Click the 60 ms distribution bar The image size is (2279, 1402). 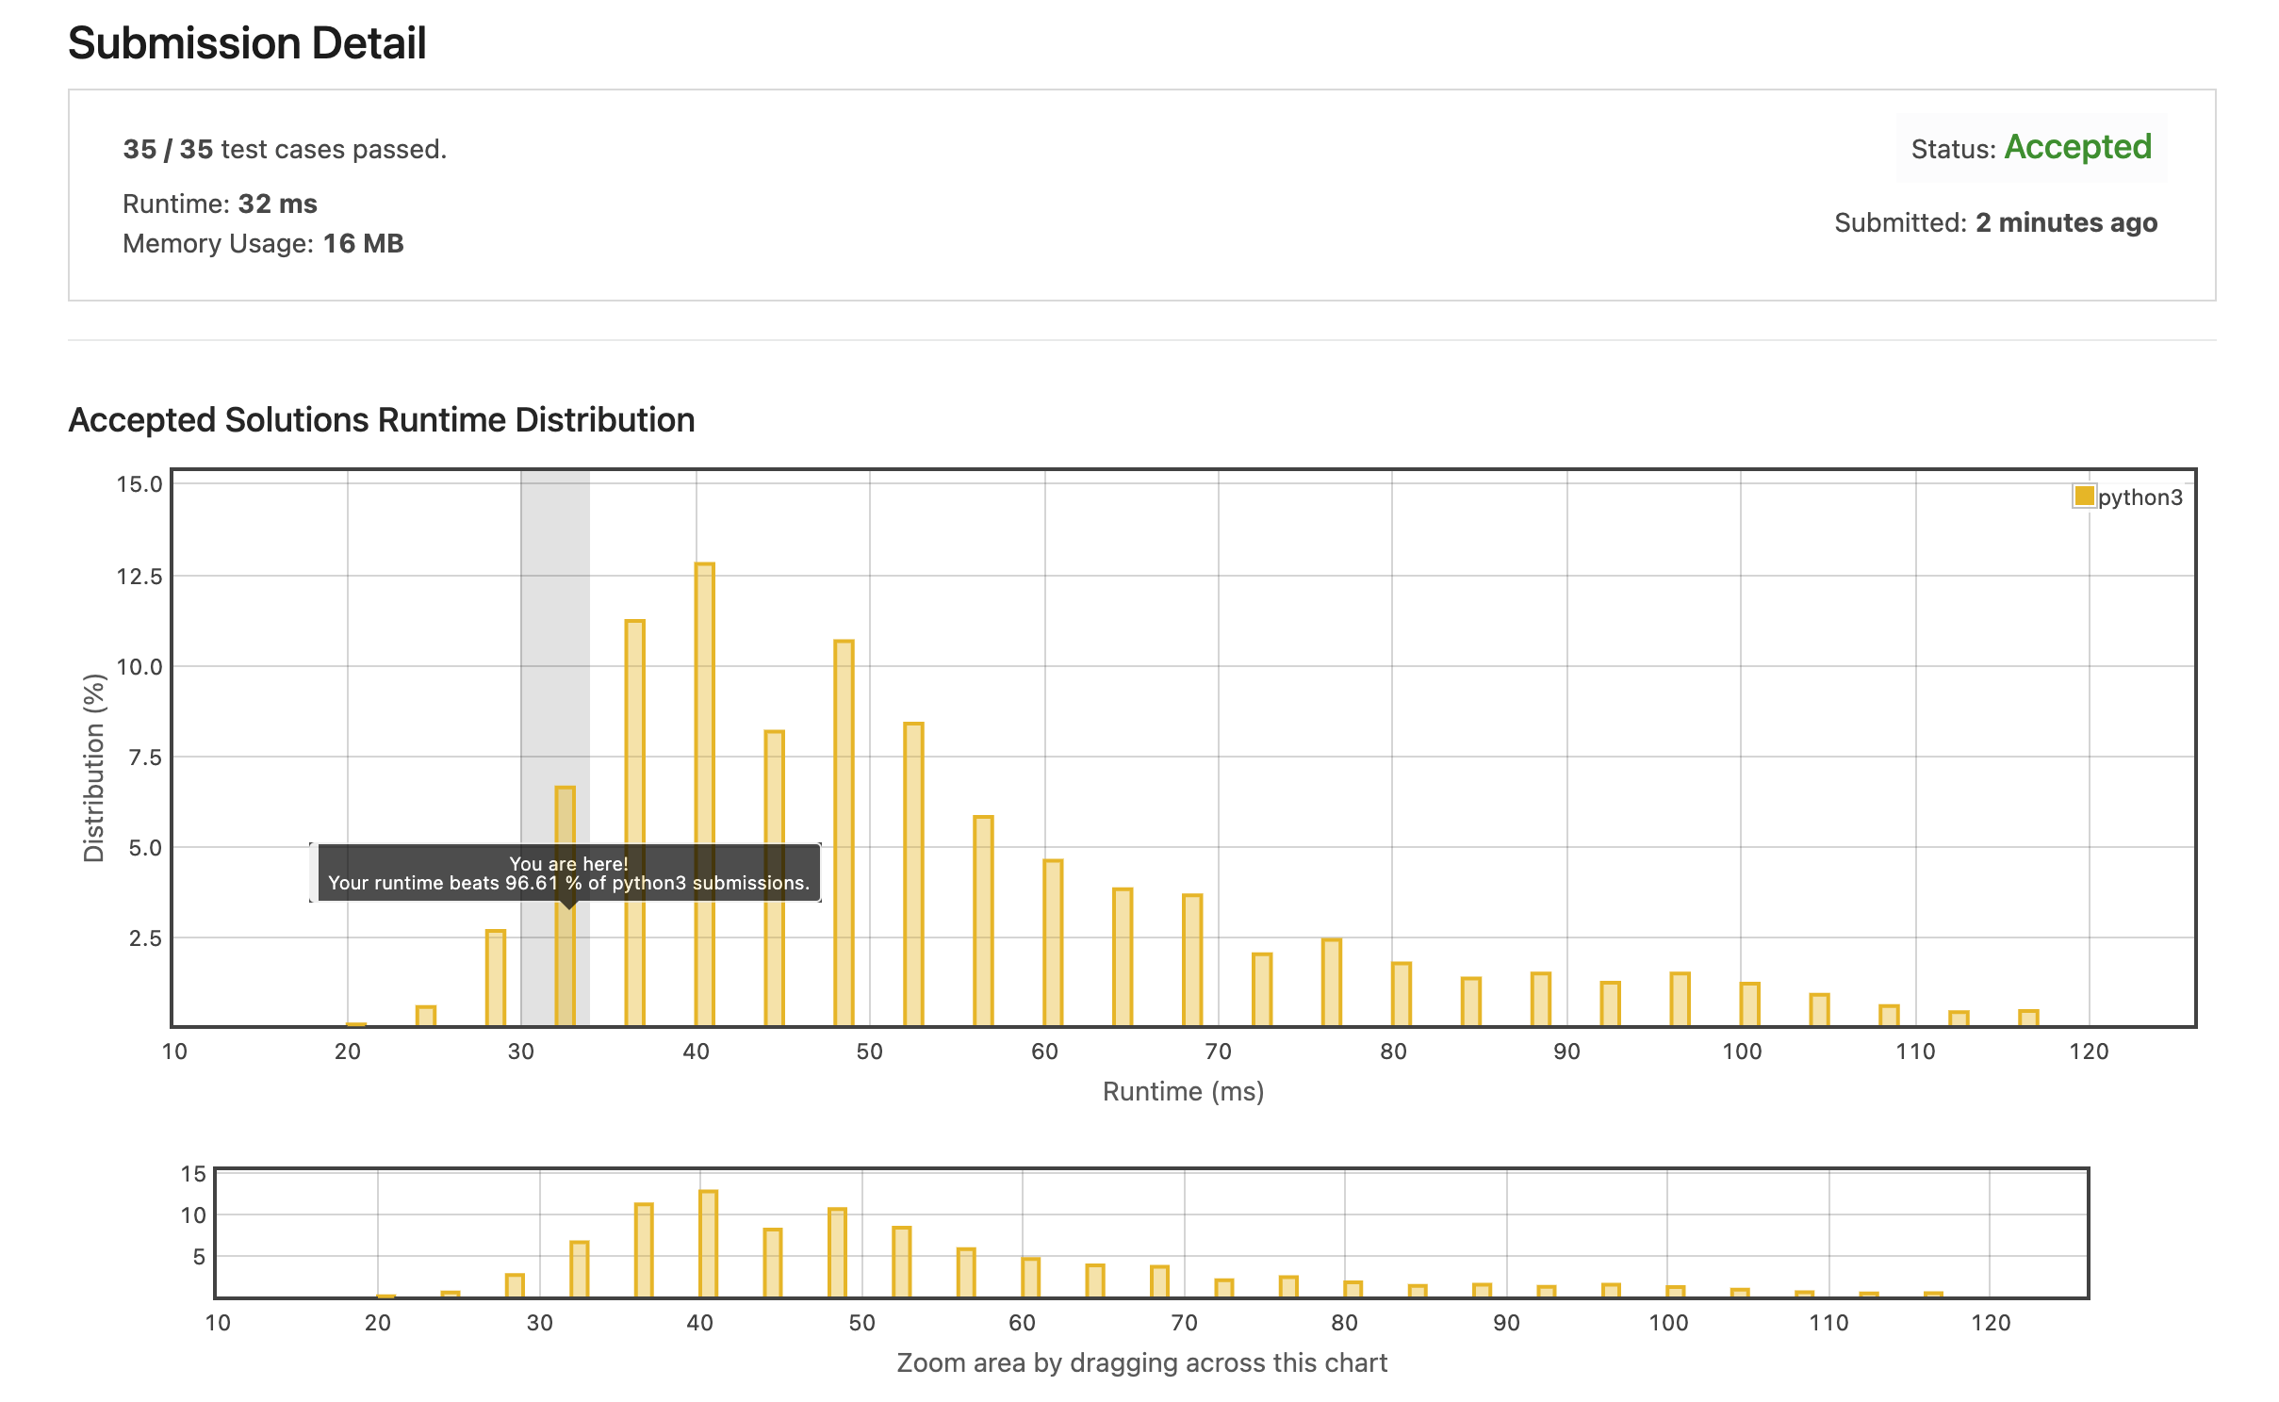tap(1053, 942)
